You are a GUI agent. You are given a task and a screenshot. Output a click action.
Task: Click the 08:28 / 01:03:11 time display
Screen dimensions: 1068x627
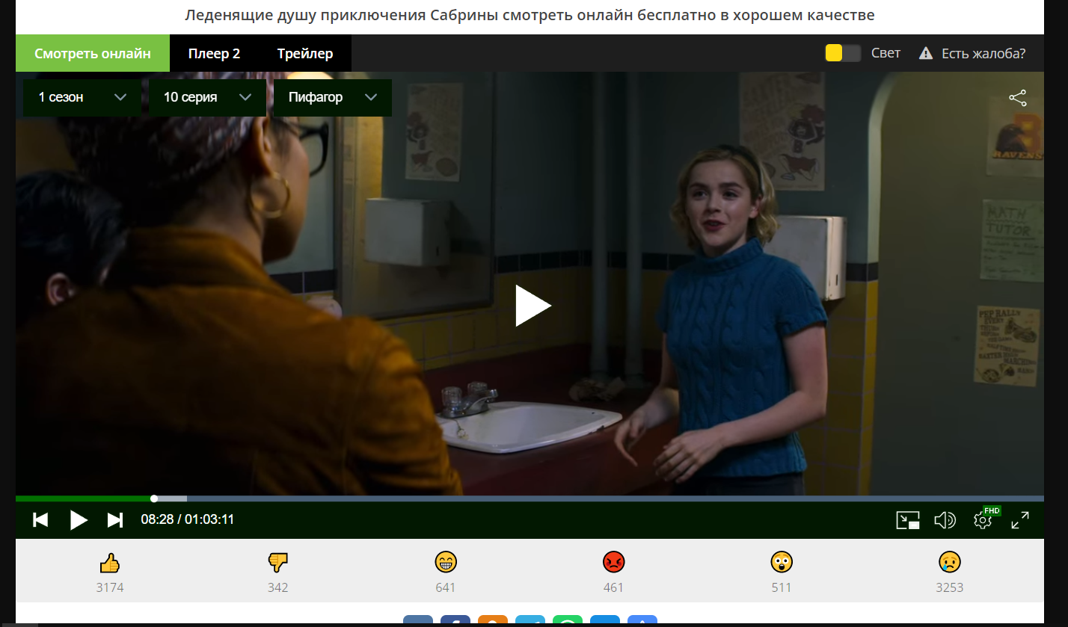(x=188, y=519)
